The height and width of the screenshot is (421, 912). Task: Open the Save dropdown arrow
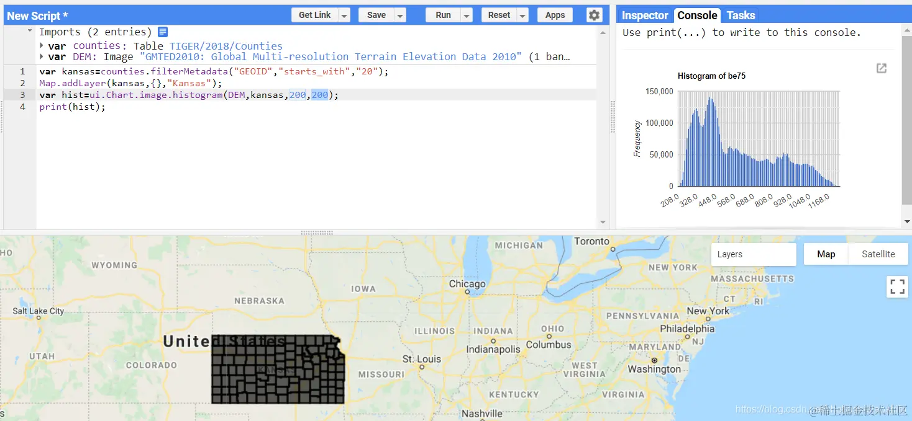(x=400, y=16)
